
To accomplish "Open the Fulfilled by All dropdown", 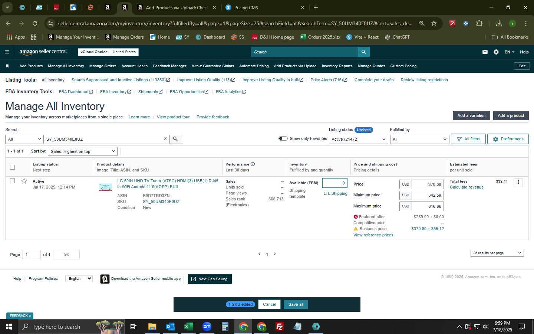I will coord(419,139).
